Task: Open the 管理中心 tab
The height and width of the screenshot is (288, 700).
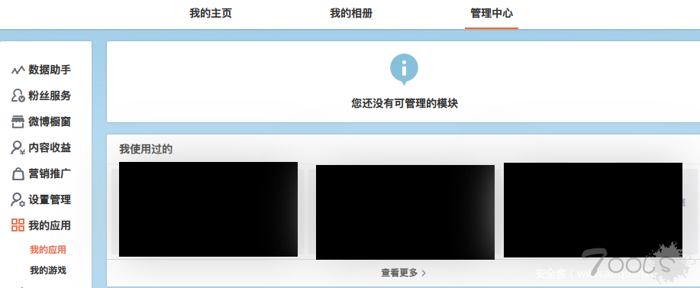Action: coord(492,14)
